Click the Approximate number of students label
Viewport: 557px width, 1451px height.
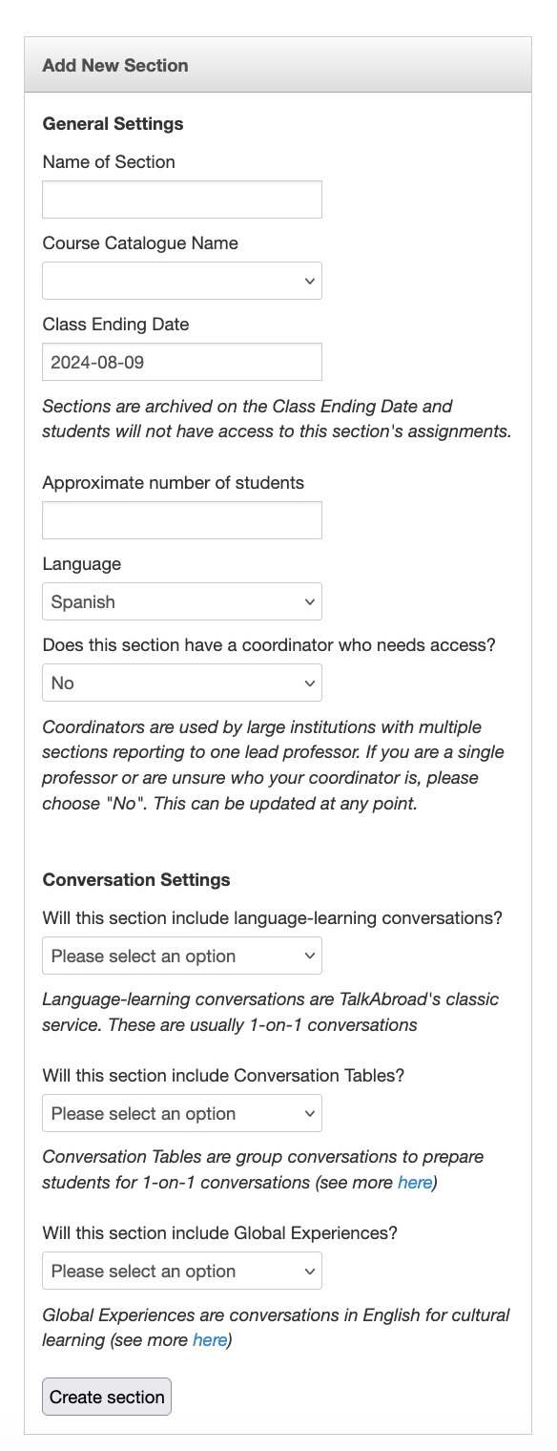[x=174, y=483]
